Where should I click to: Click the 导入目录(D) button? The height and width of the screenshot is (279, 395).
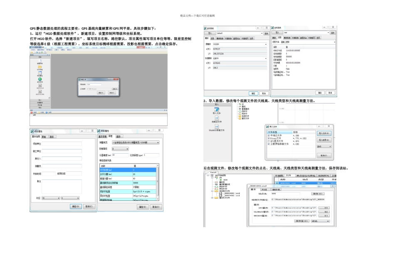point(324,140)
